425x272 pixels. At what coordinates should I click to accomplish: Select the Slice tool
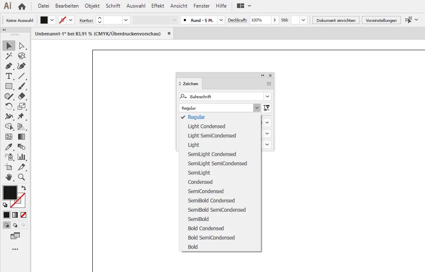tap(22, 167)
